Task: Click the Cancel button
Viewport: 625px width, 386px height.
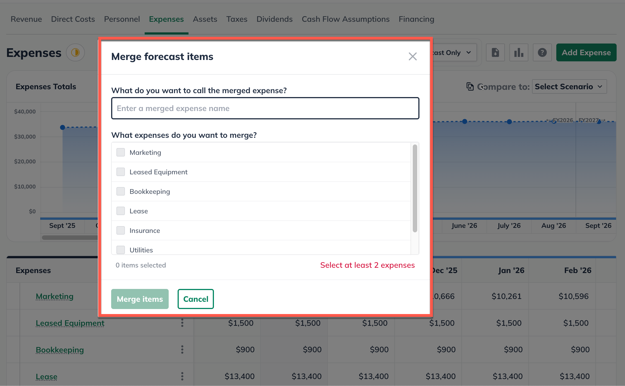Action: pyautogui.click(x=195, y=299)
